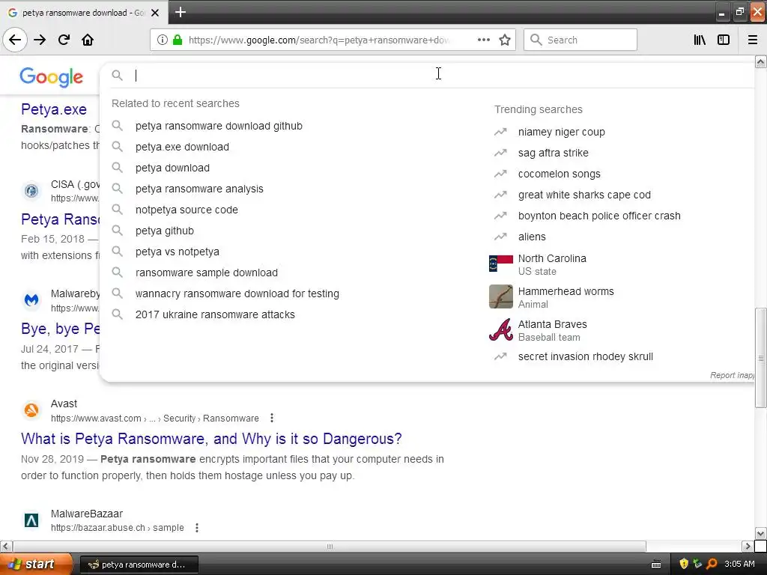Go back to the previous page
Viewport: 767px width, 575px height.
[15, 40]
